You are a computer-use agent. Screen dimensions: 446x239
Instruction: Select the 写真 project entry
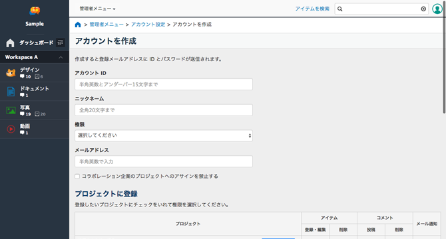pyautogui.click(x=35, y=110)
